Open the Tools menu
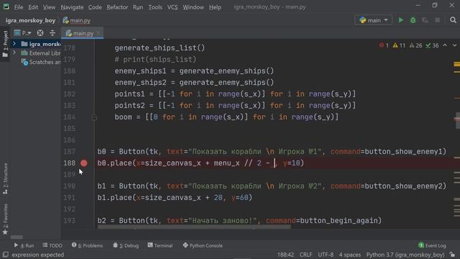This screenshot has height=259, width=460. point(155,7)
